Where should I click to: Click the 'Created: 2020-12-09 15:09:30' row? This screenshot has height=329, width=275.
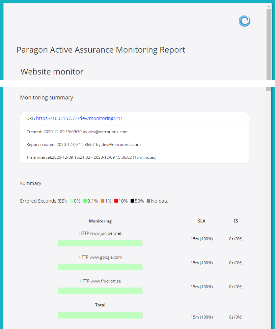134,132
